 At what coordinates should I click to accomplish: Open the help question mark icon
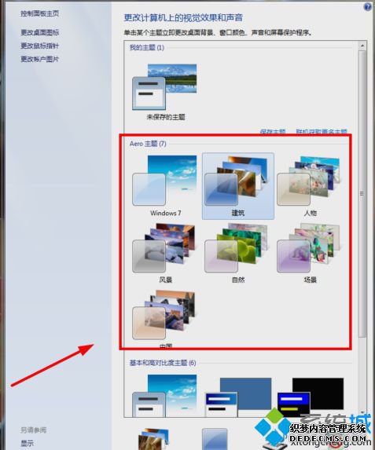(367, 6)
